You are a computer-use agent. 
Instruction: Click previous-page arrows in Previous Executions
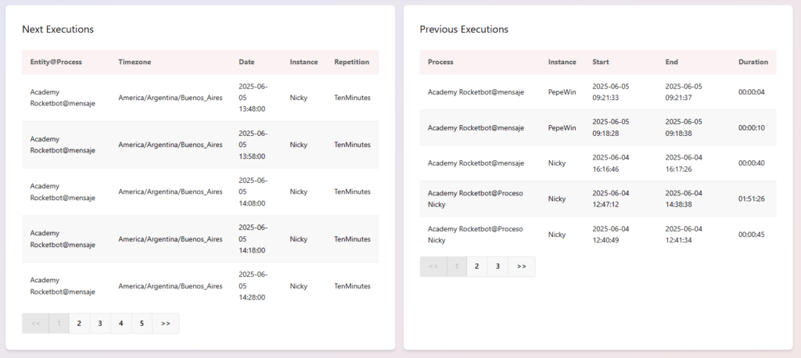tap(433, 267)
